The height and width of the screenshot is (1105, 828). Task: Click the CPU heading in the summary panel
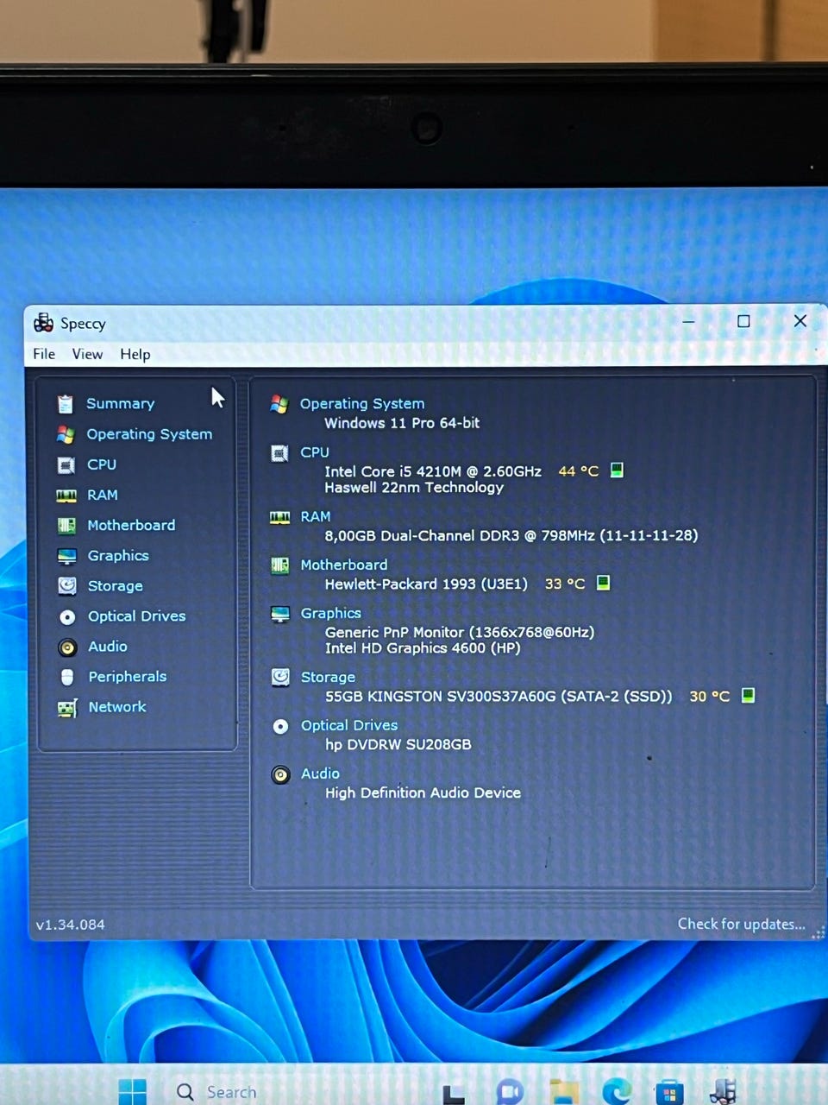(315, 451)
